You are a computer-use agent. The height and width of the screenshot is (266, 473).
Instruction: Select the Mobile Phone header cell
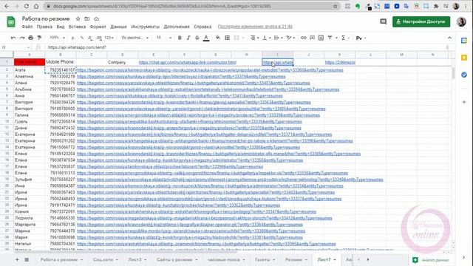[61, 62]
